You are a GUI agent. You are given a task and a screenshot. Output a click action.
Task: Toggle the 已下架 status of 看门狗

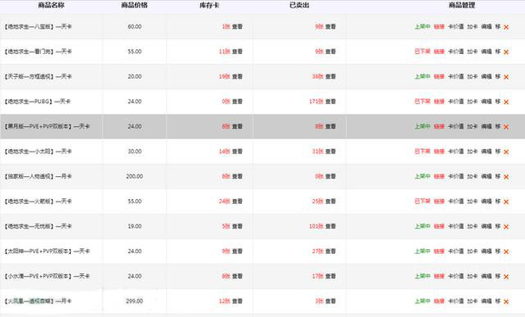point(422,52)
